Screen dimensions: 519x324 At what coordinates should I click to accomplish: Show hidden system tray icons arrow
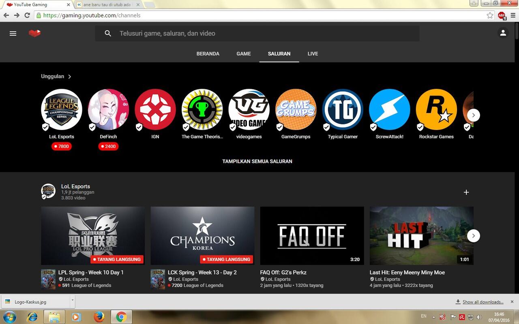point(434,317)
